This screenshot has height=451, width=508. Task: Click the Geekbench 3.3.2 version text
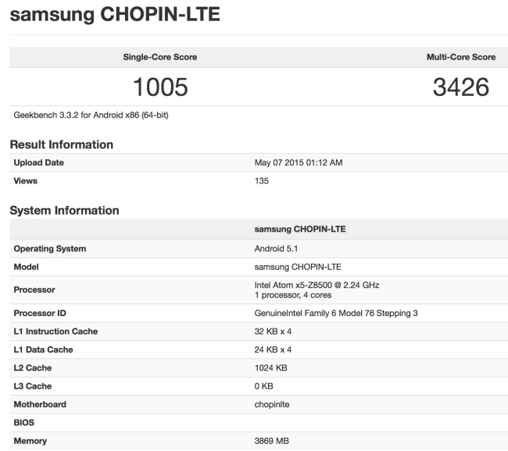[91, 115]
